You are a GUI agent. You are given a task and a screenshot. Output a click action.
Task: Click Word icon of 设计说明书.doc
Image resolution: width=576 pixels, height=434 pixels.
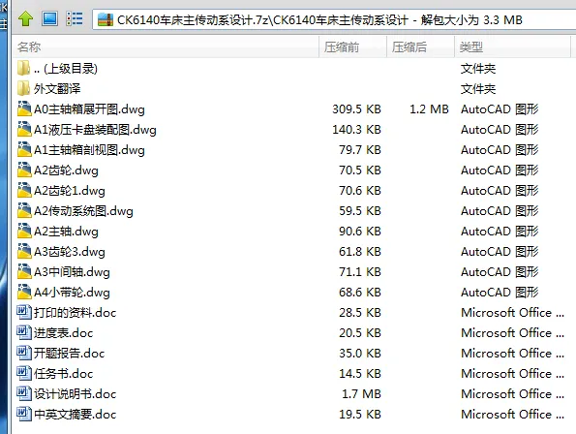pyautogui.click(x=24, y=393)
